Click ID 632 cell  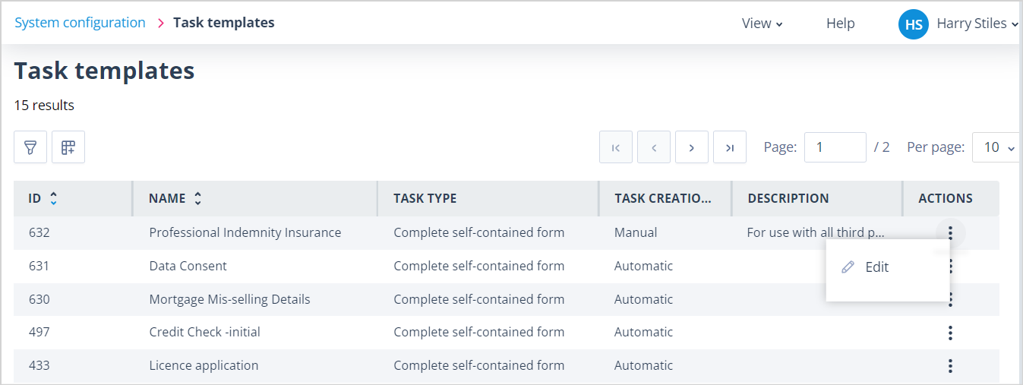pos(39,232)
